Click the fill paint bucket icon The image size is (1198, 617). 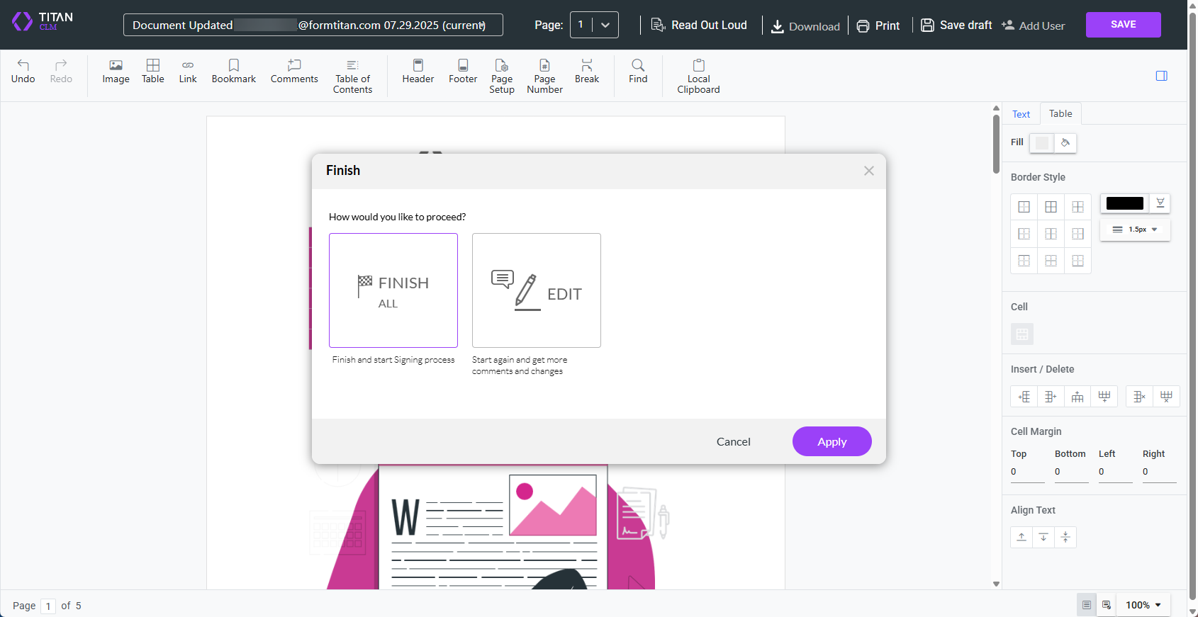pos(1065,142)
